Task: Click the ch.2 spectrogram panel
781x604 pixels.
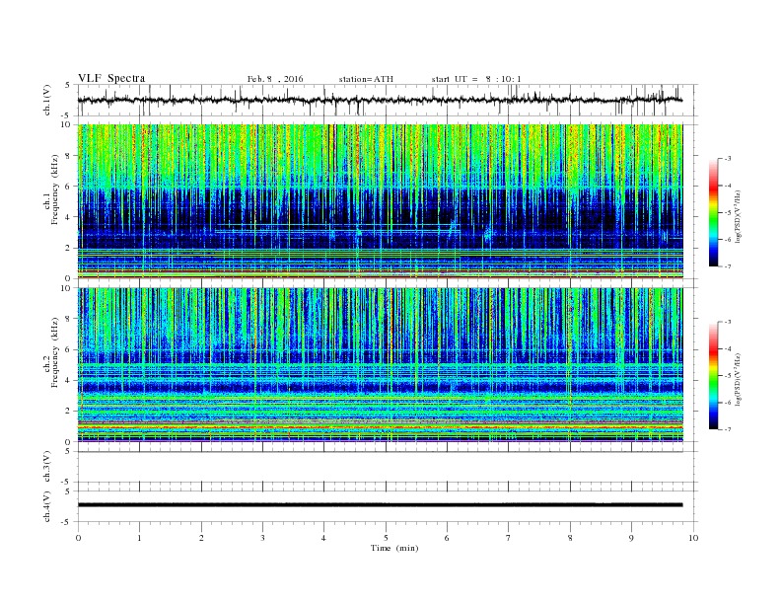Action: (x=380, y=365)
